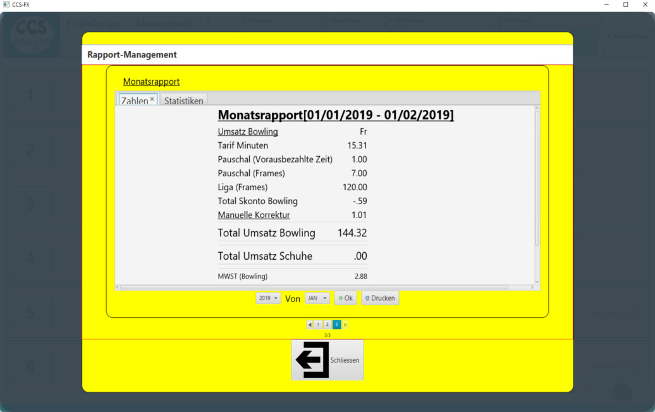Click the green check icon on Ok
Image resolution: width=655 pixels, height=412 pixels.
pos(341,298)
